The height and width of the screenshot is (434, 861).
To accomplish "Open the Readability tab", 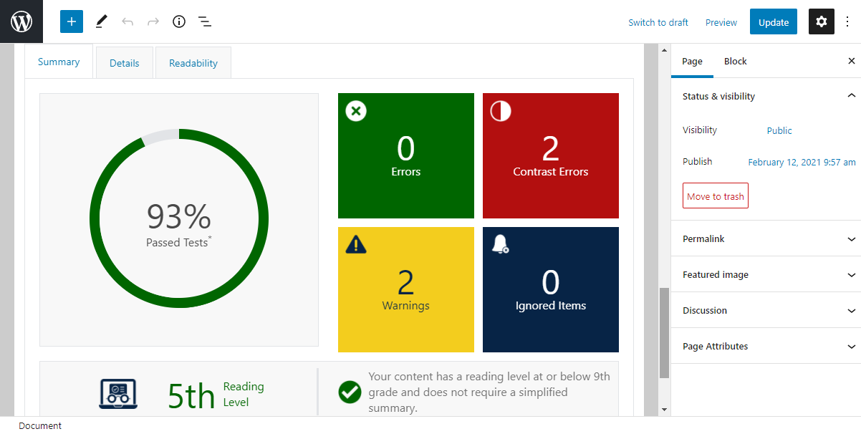I will pos(193,63).
